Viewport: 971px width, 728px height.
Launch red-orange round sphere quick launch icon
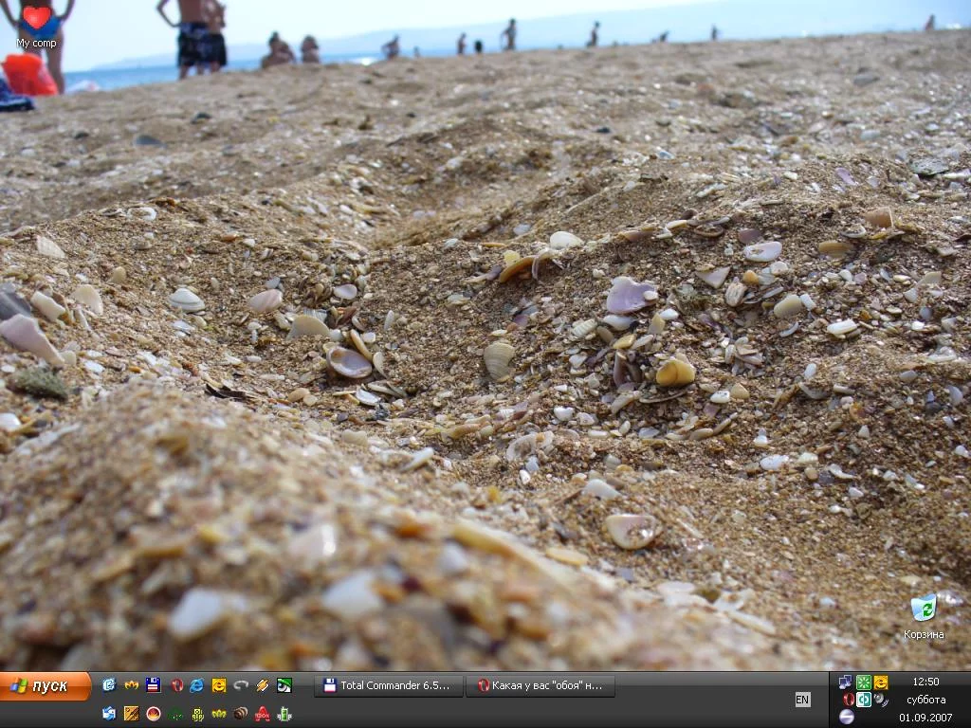coord(154,714)
